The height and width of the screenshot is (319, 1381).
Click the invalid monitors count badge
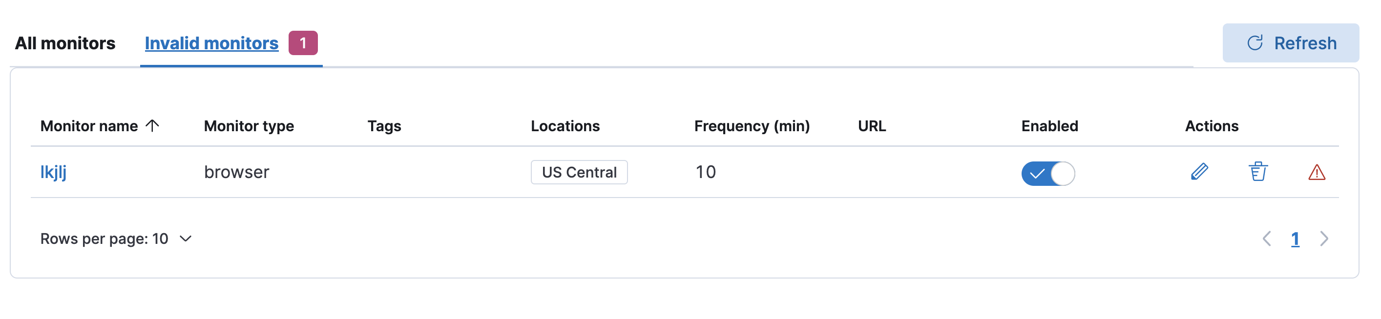[x=303, y=43]
